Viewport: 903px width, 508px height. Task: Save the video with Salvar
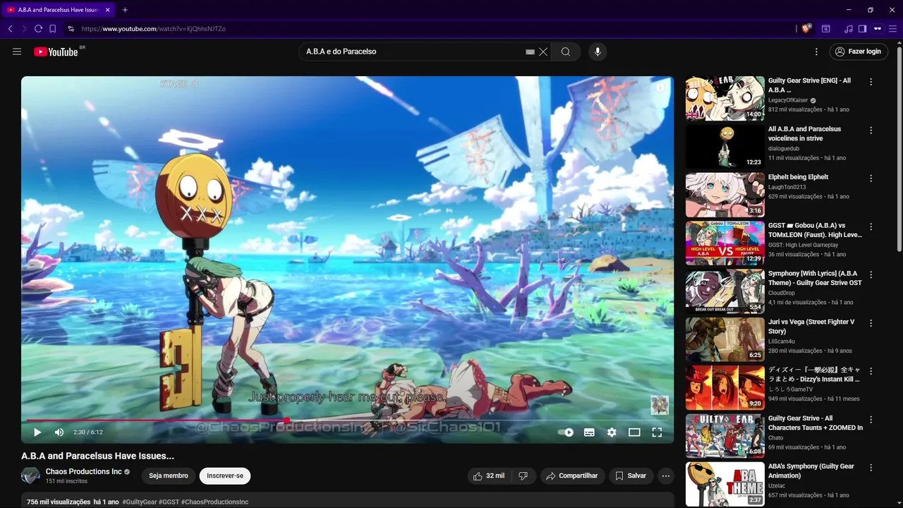tap(631, 476)
